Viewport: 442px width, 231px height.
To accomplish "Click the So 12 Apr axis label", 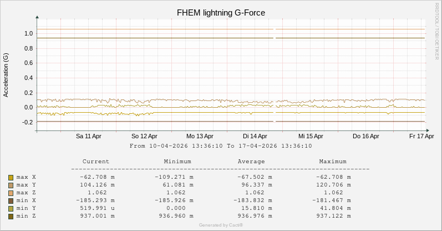I will coord(144,136).
